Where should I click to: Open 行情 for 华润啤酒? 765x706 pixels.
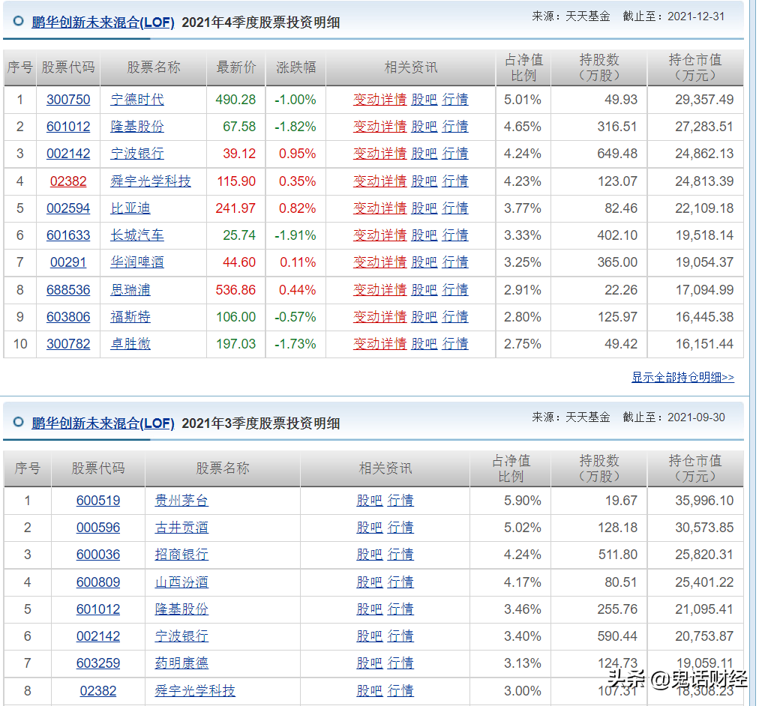(x=455, y=262)
